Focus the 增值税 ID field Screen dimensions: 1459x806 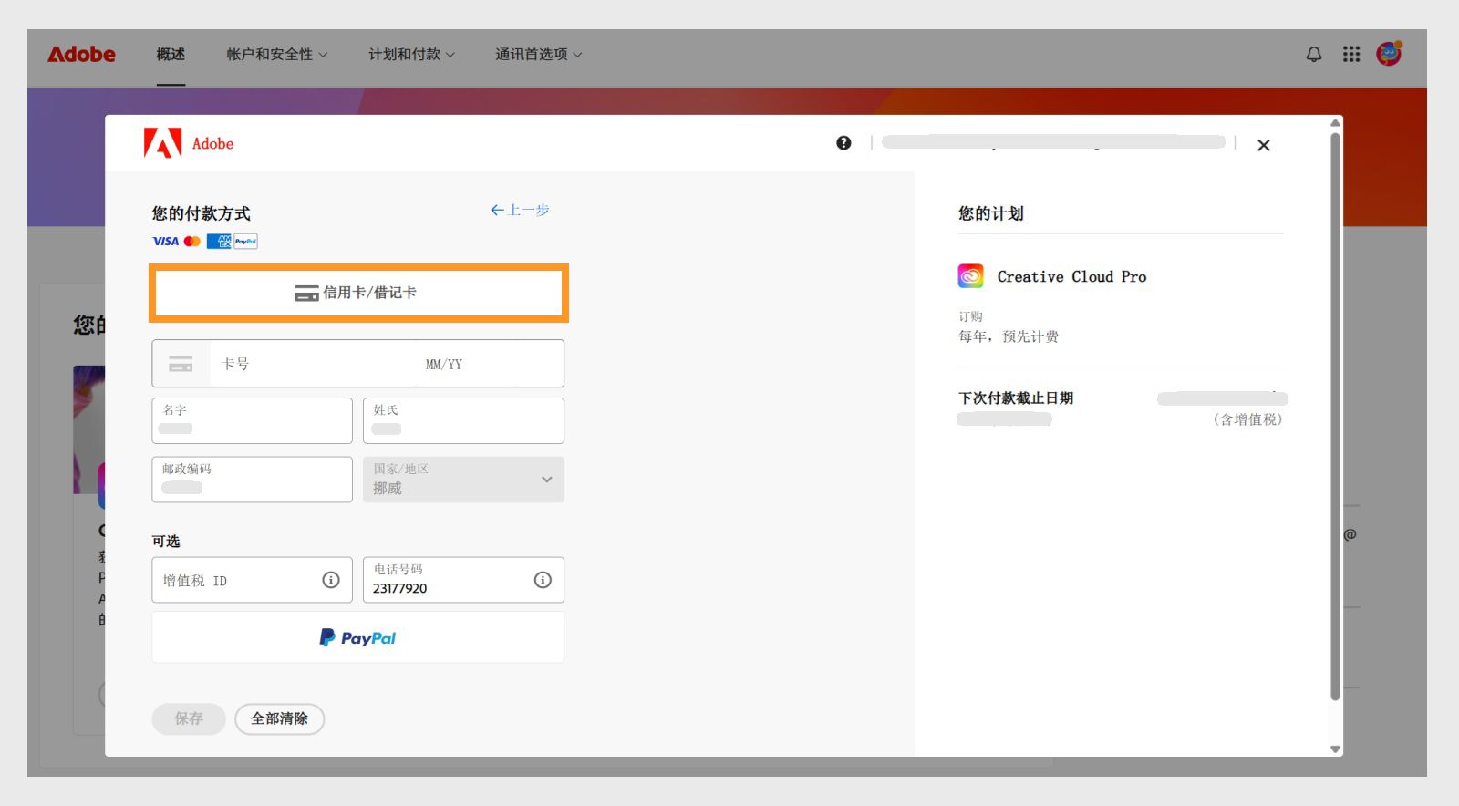(x=252, y=580)
